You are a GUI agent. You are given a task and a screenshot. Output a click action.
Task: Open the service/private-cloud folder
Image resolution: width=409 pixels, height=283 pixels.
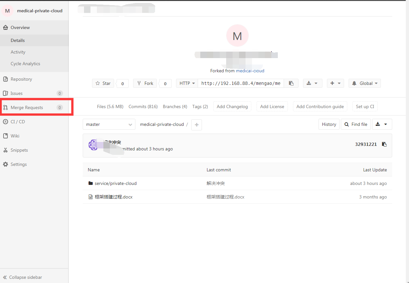(x=116, y=183)
